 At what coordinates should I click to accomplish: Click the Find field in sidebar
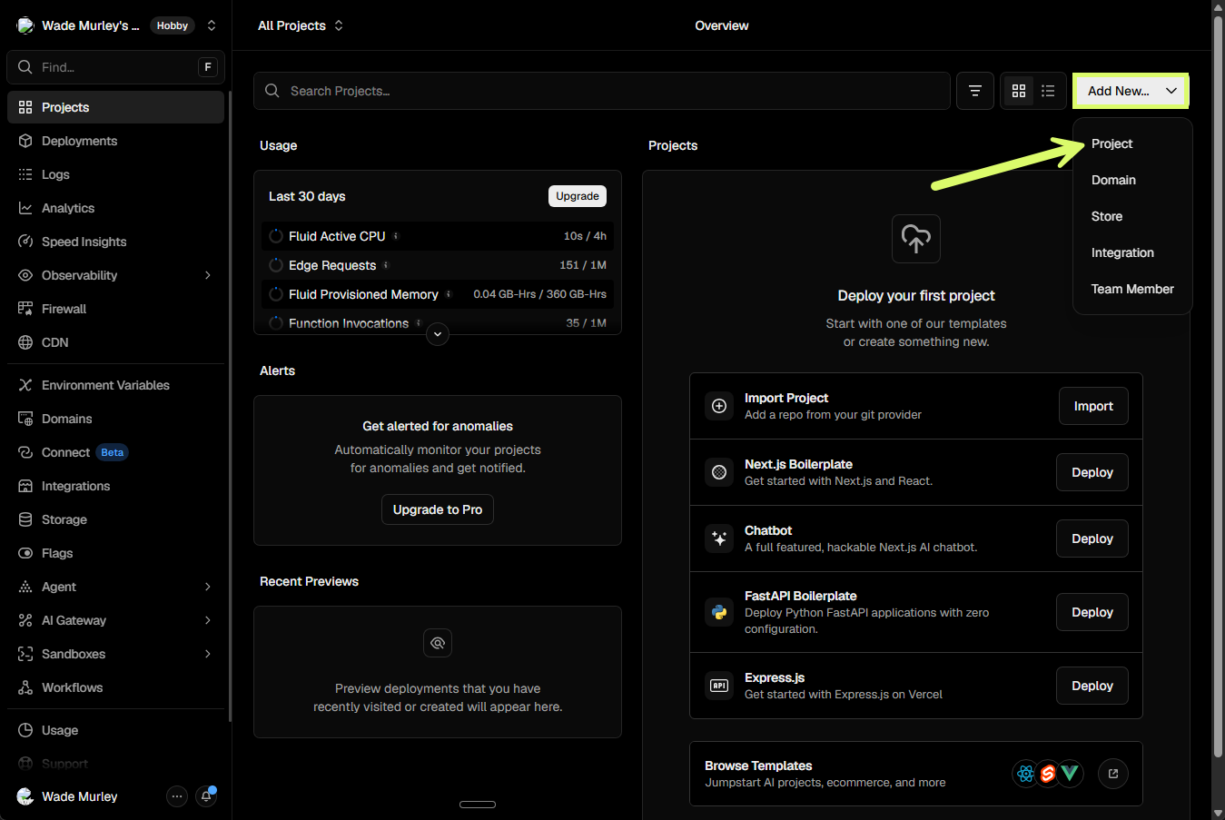(x=116, y=67)
